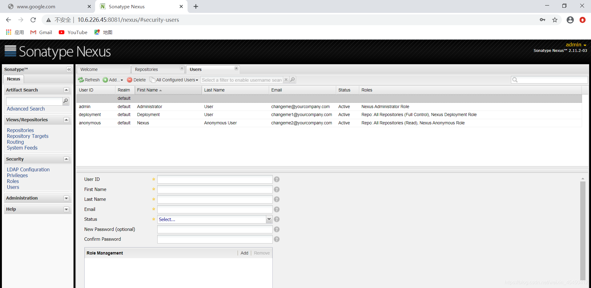Click the New Password input field

click(215, 229)
